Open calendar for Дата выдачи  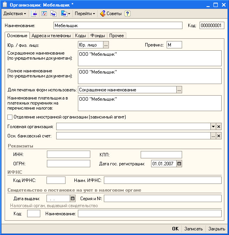coord(72,199)
